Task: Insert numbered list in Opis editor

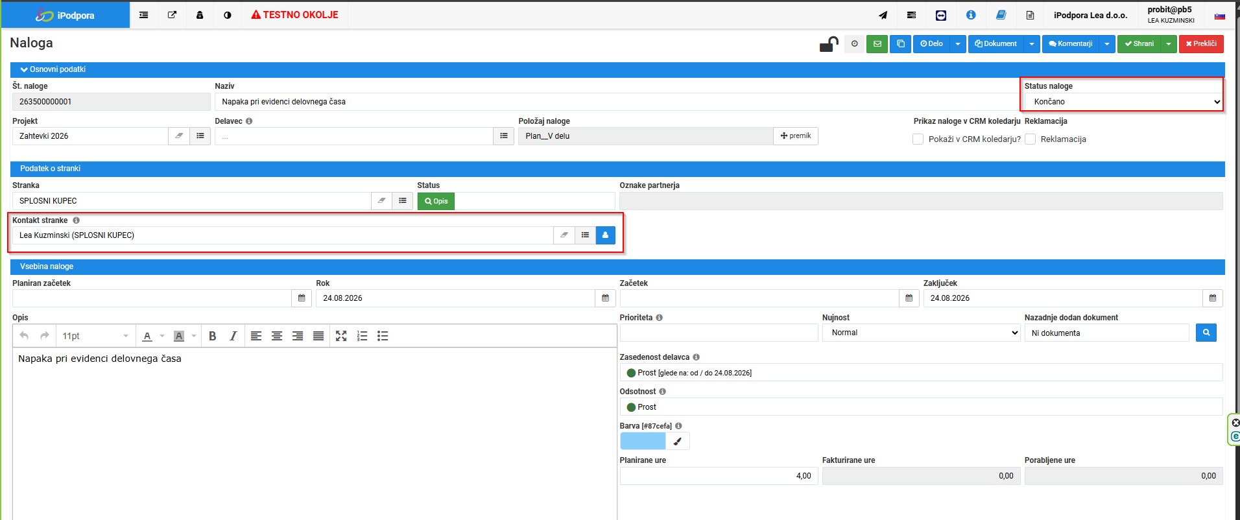Action: (362, 336)
